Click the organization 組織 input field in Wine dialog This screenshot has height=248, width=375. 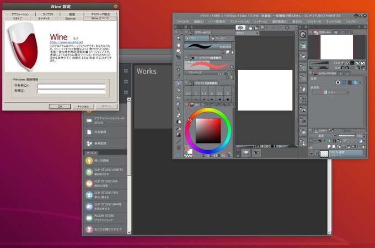[71, 91]
